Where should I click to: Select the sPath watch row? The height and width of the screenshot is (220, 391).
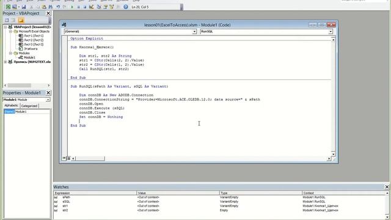coord(220,197)
